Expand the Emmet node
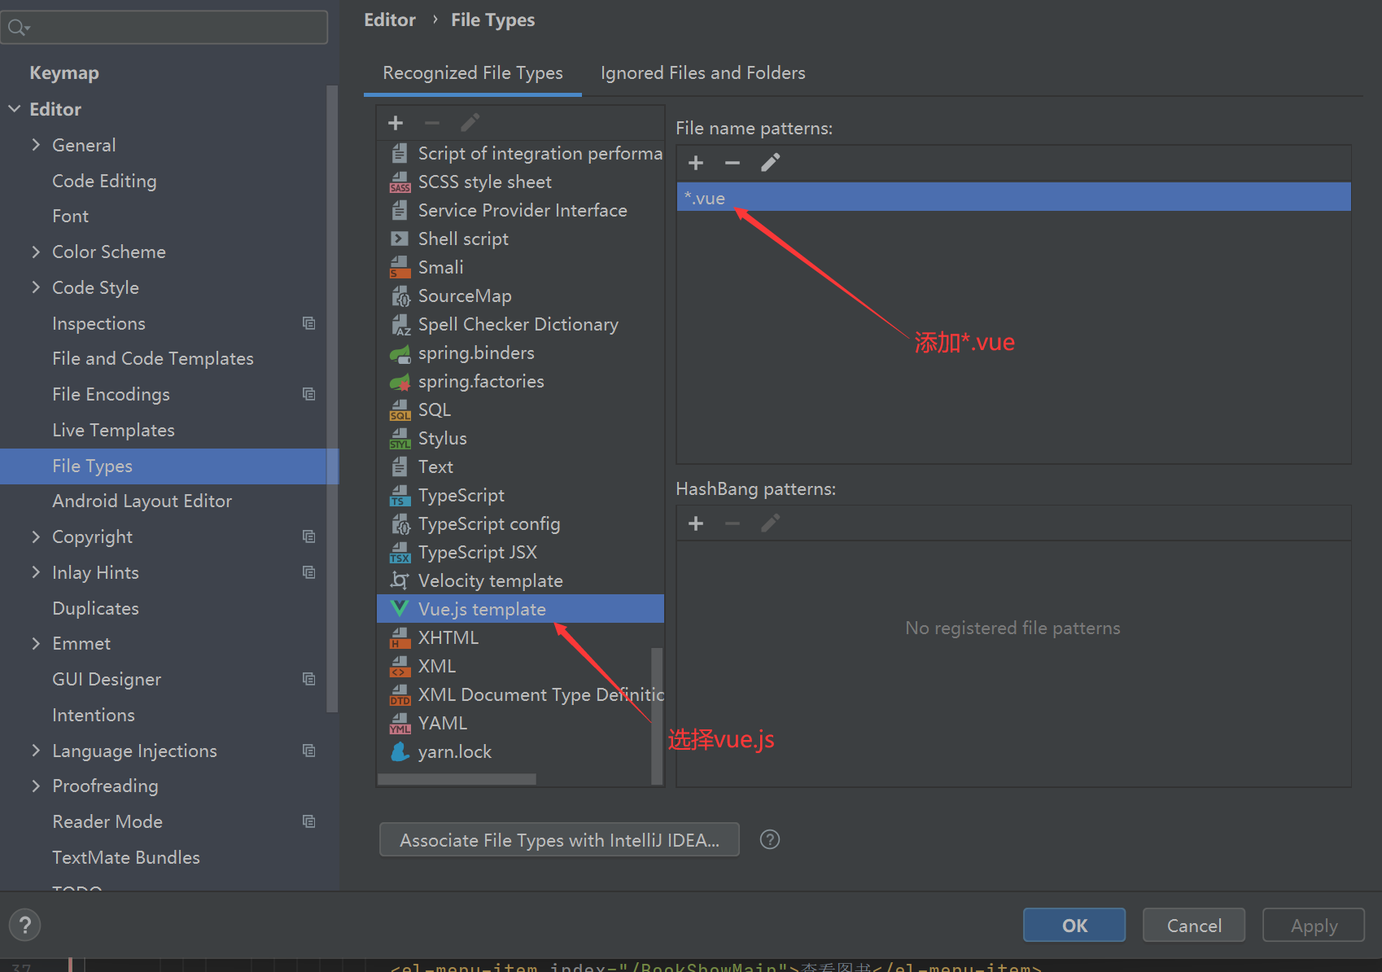This screenshot has width=1382, height=972. (x=36, y=643)
